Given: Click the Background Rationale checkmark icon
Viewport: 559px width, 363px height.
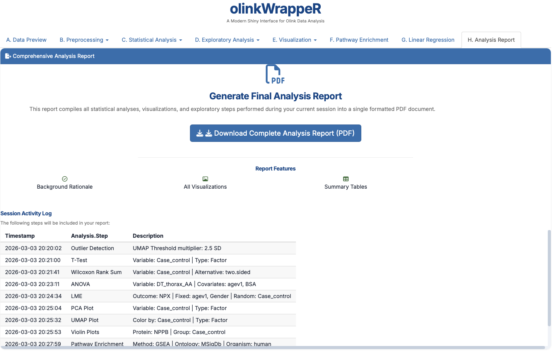Looking at the screenshot, I should point(65,179).
